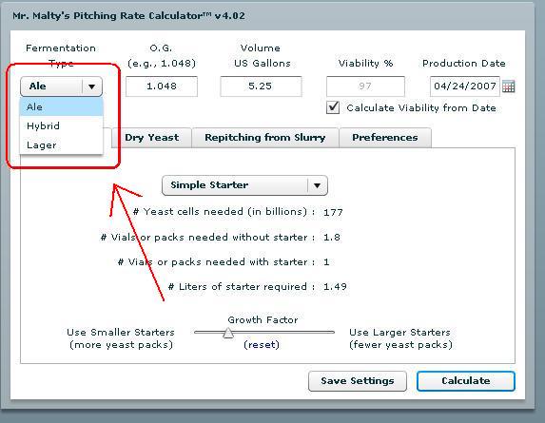Switch to the Dry Yeast tab
The image size is (545, 423).
tap(152, 138)
